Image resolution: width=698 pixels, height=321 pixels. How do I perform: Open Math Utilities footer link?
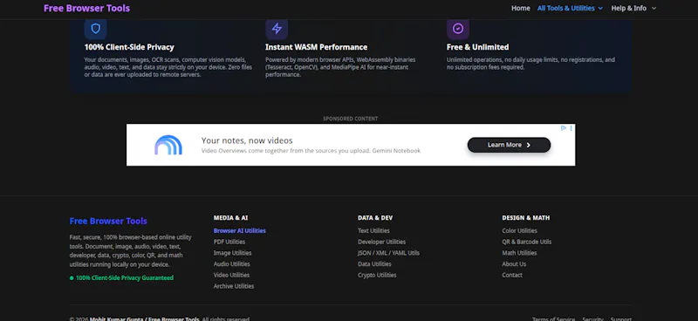[519, 253]
